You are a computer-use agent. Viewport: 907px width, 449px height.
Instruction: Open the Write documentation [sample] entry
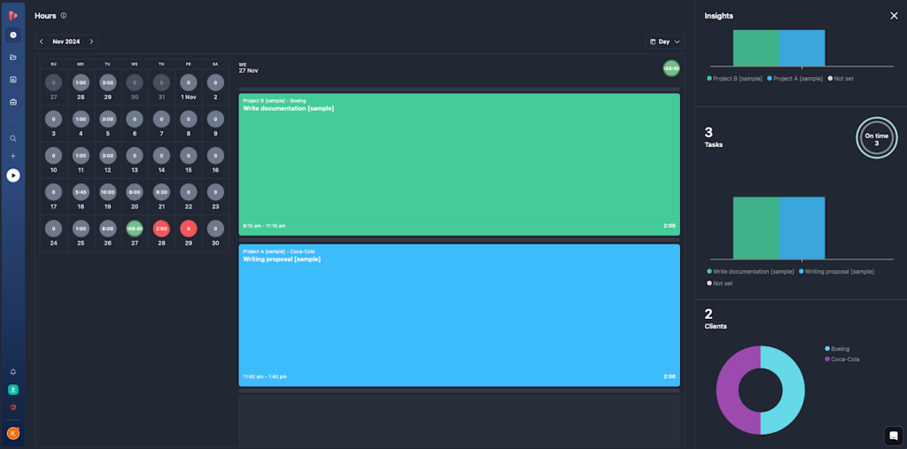pos(460,165)
